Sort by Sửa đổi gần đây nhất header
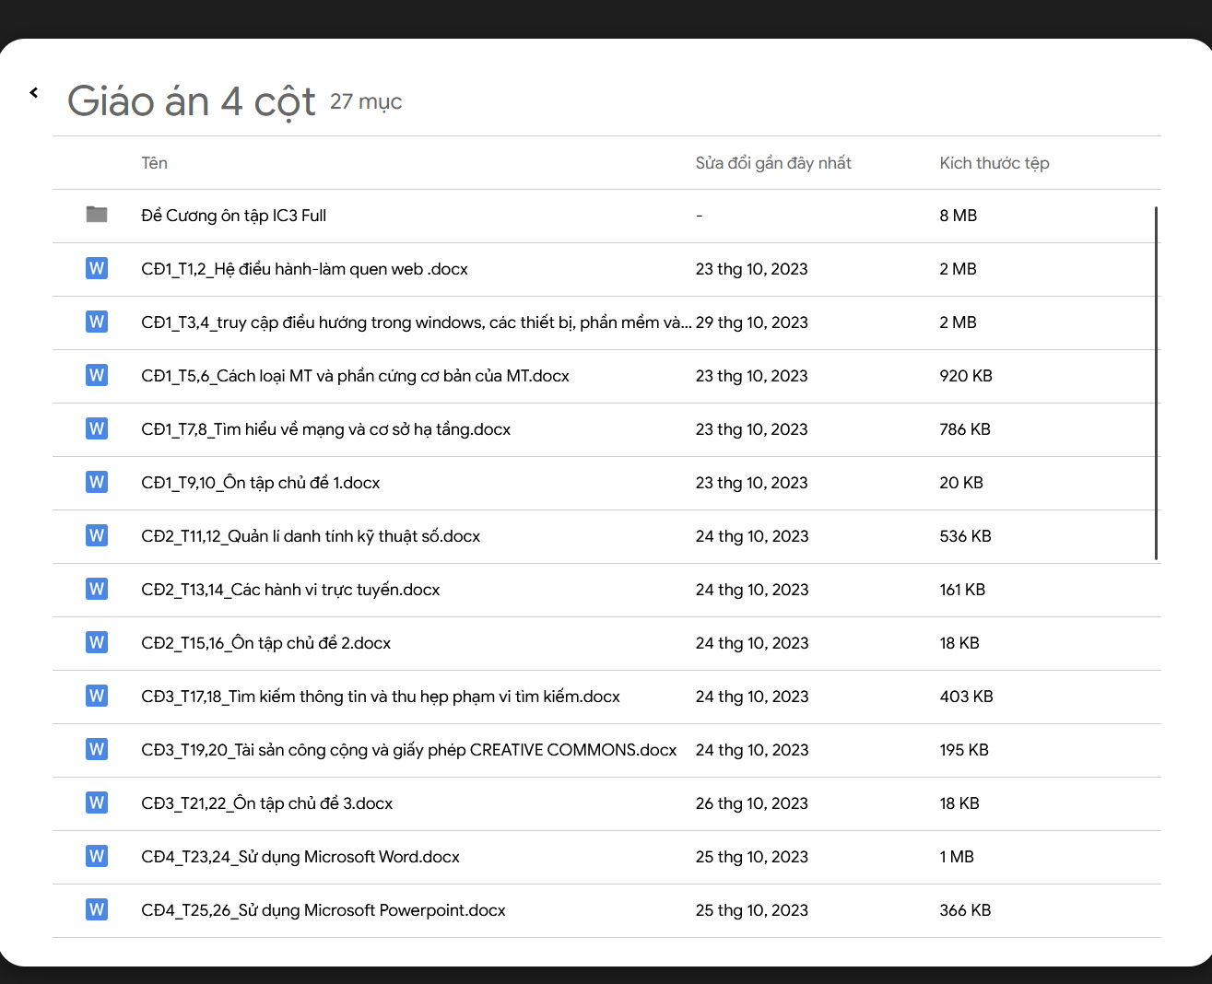Viewport: 1212px width, 984px height. pos(773,163)
